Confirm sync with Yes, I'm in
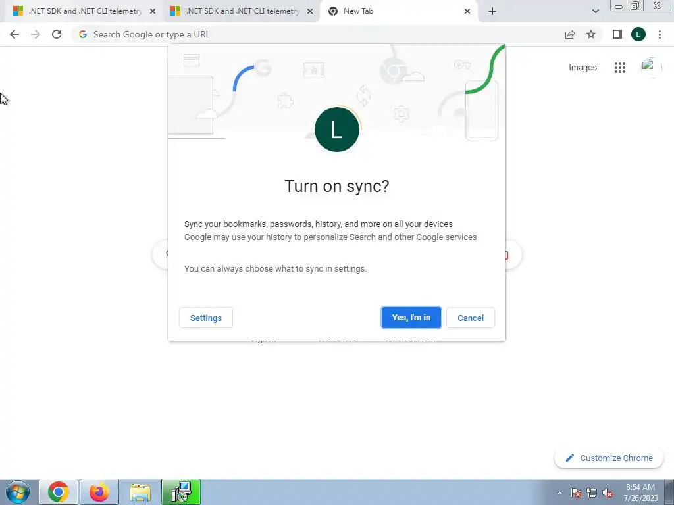The height and width of the screenshot is (505, 674). (x=411, y=318)
